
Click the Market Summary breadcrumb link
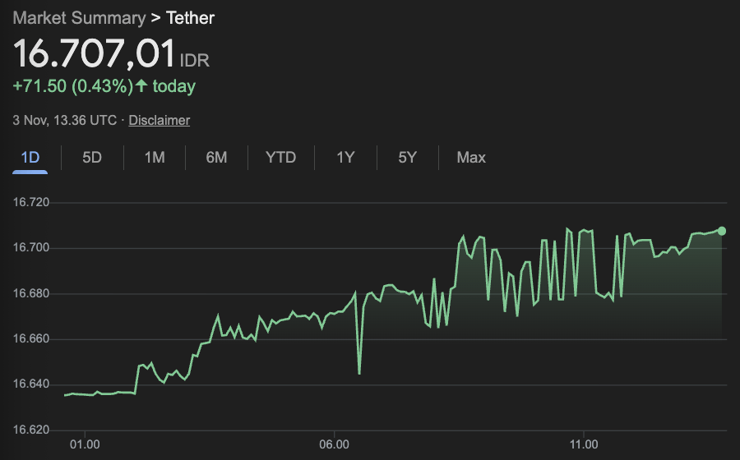point(78,18)
